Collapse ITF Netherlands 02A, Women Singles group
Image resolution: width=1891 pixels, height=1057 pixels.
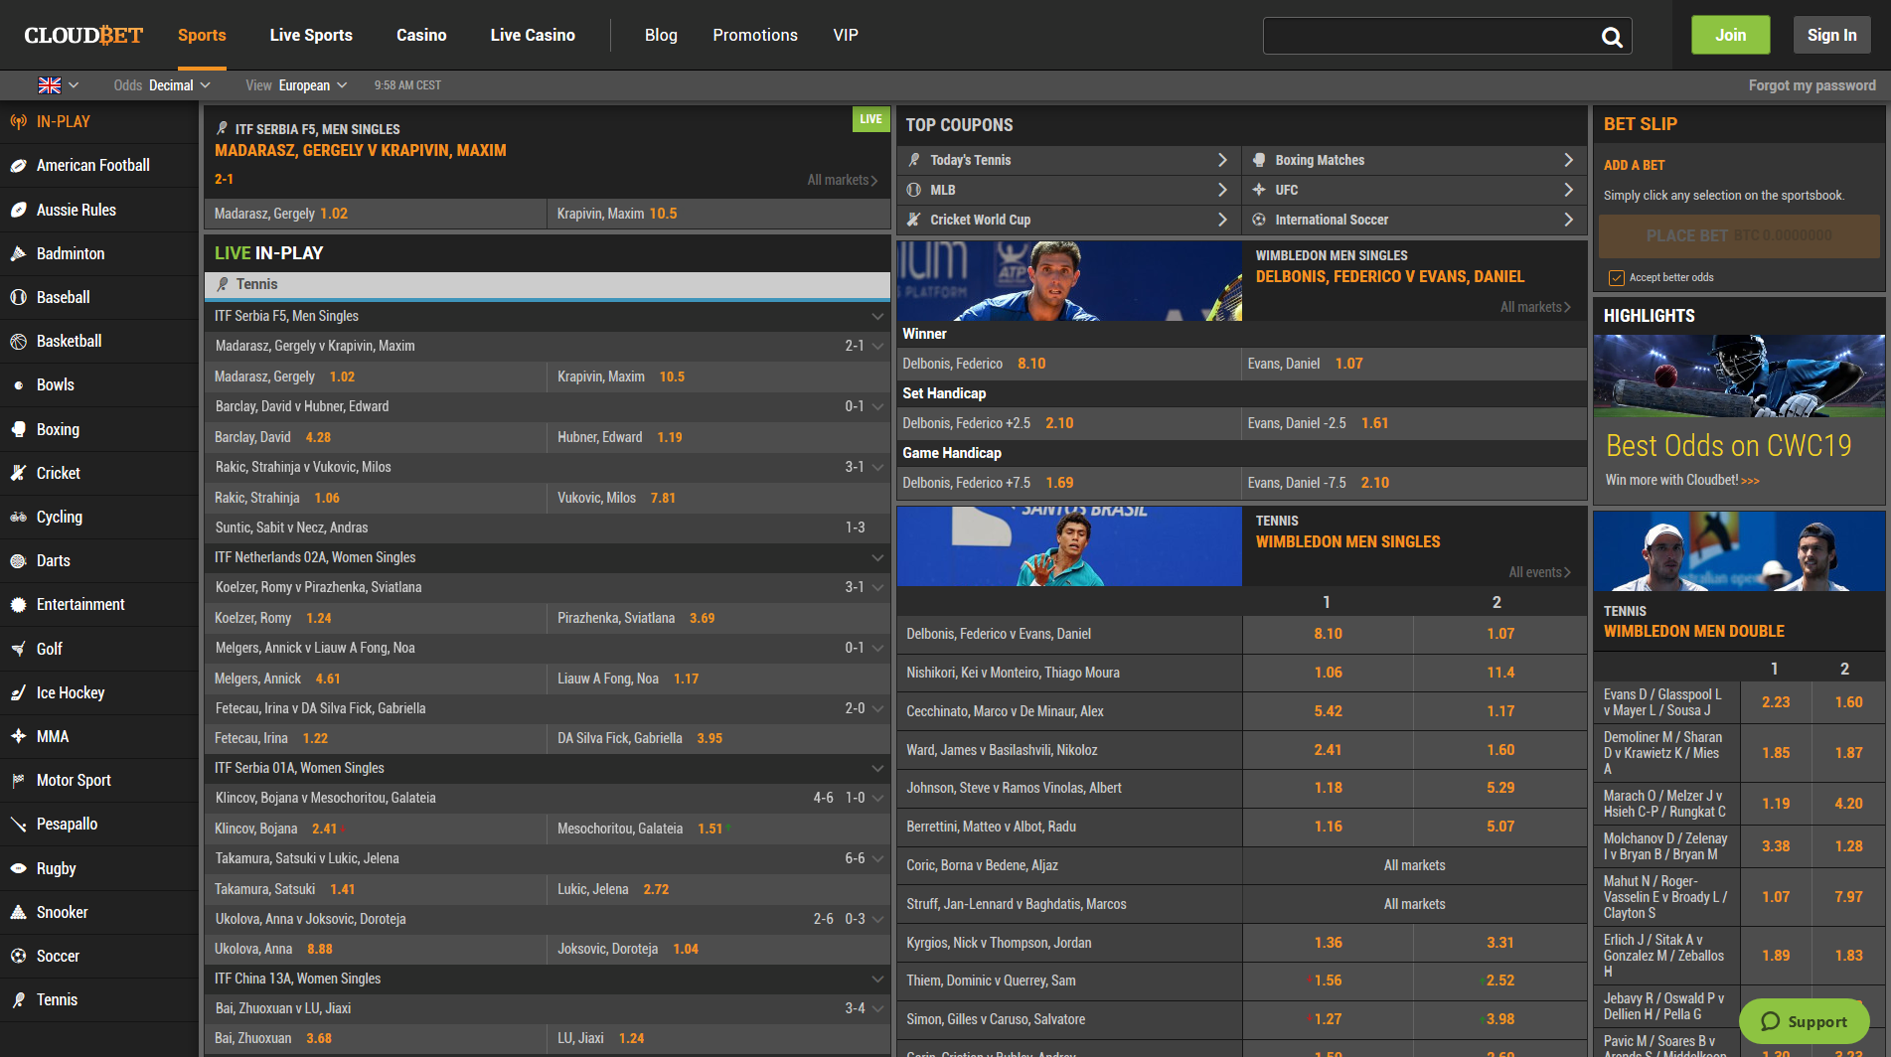(x=877, y=557)
